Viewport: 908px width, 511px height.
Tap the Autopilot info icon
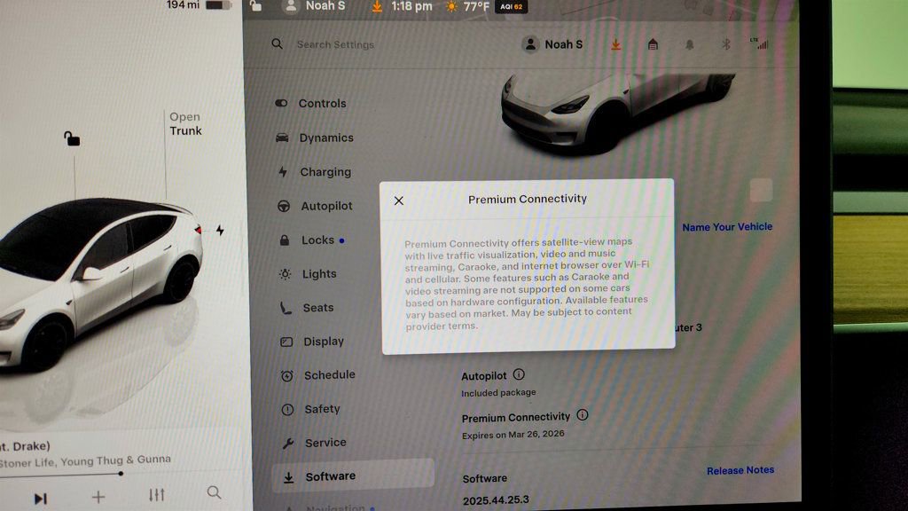(x=520, y=375)
